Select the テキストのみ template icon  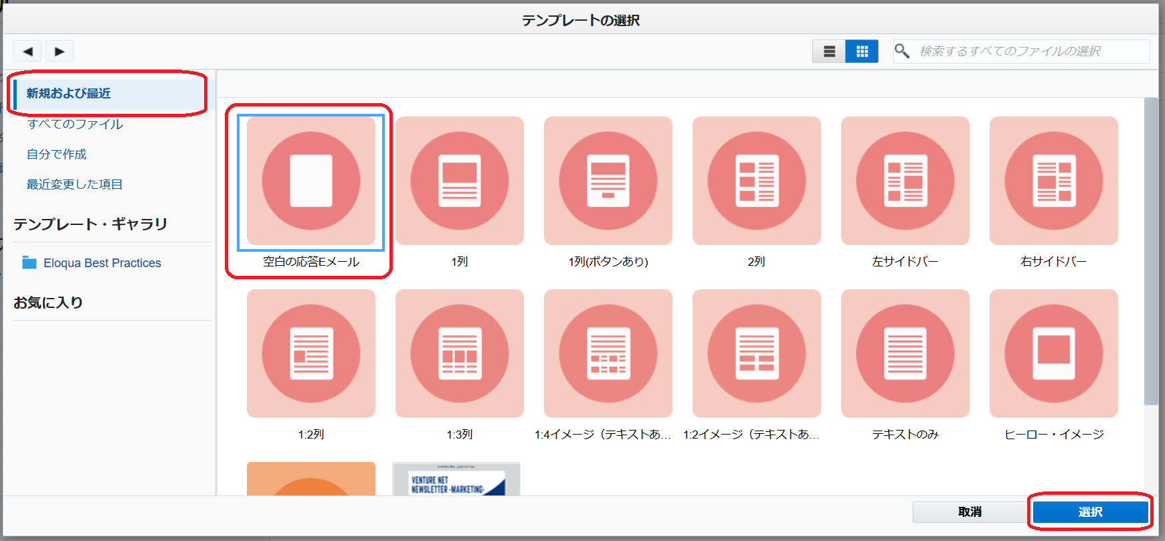[905, 354]
